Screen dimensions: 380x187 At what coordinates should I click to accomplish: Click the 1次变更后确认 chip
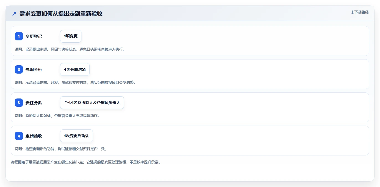[x=76, y=136]
